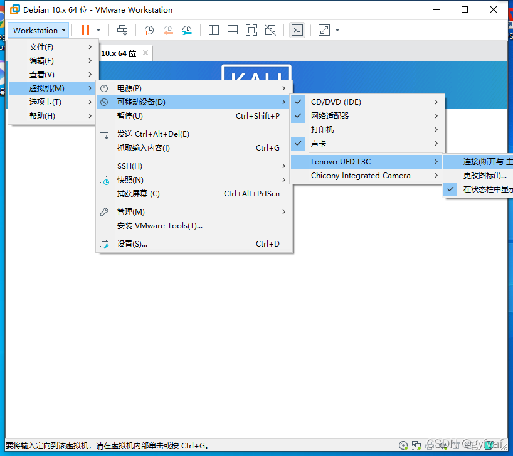Toggle the console view toolbar icon

tap(297, 30)
